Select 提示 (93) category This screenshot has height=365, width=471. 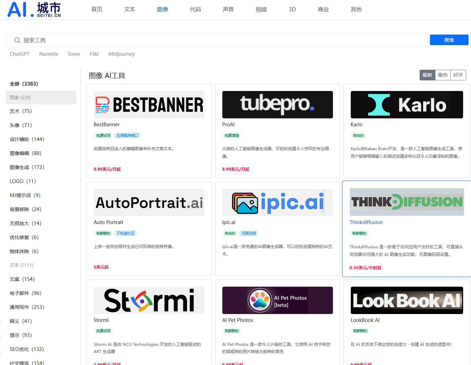coord(21,335)
